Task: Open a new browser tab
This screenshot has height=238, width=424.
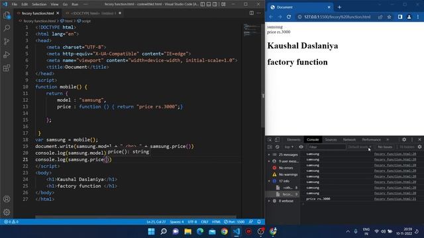Action: coord(339,7)
